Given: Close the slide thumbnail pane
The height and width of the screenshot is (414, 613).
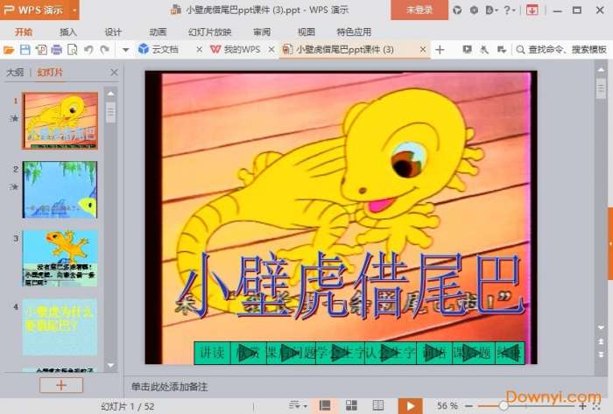Looking at the screenshot, I should point(114,73).
